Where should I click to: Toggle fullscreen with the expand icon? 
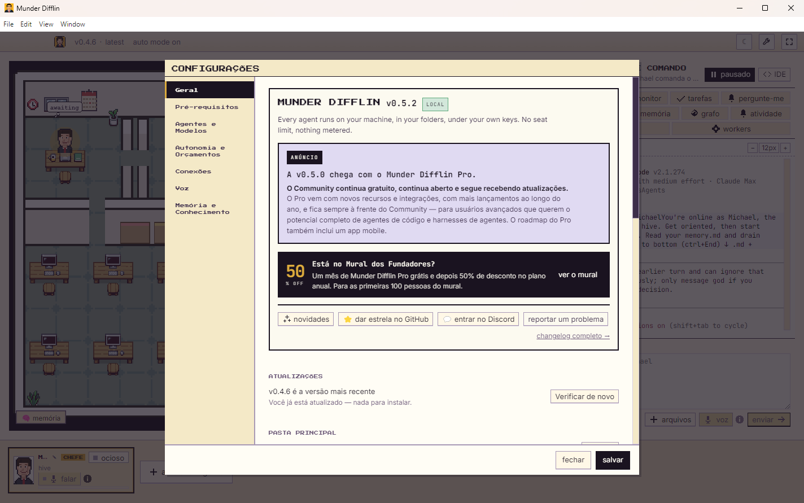(789, 41)
